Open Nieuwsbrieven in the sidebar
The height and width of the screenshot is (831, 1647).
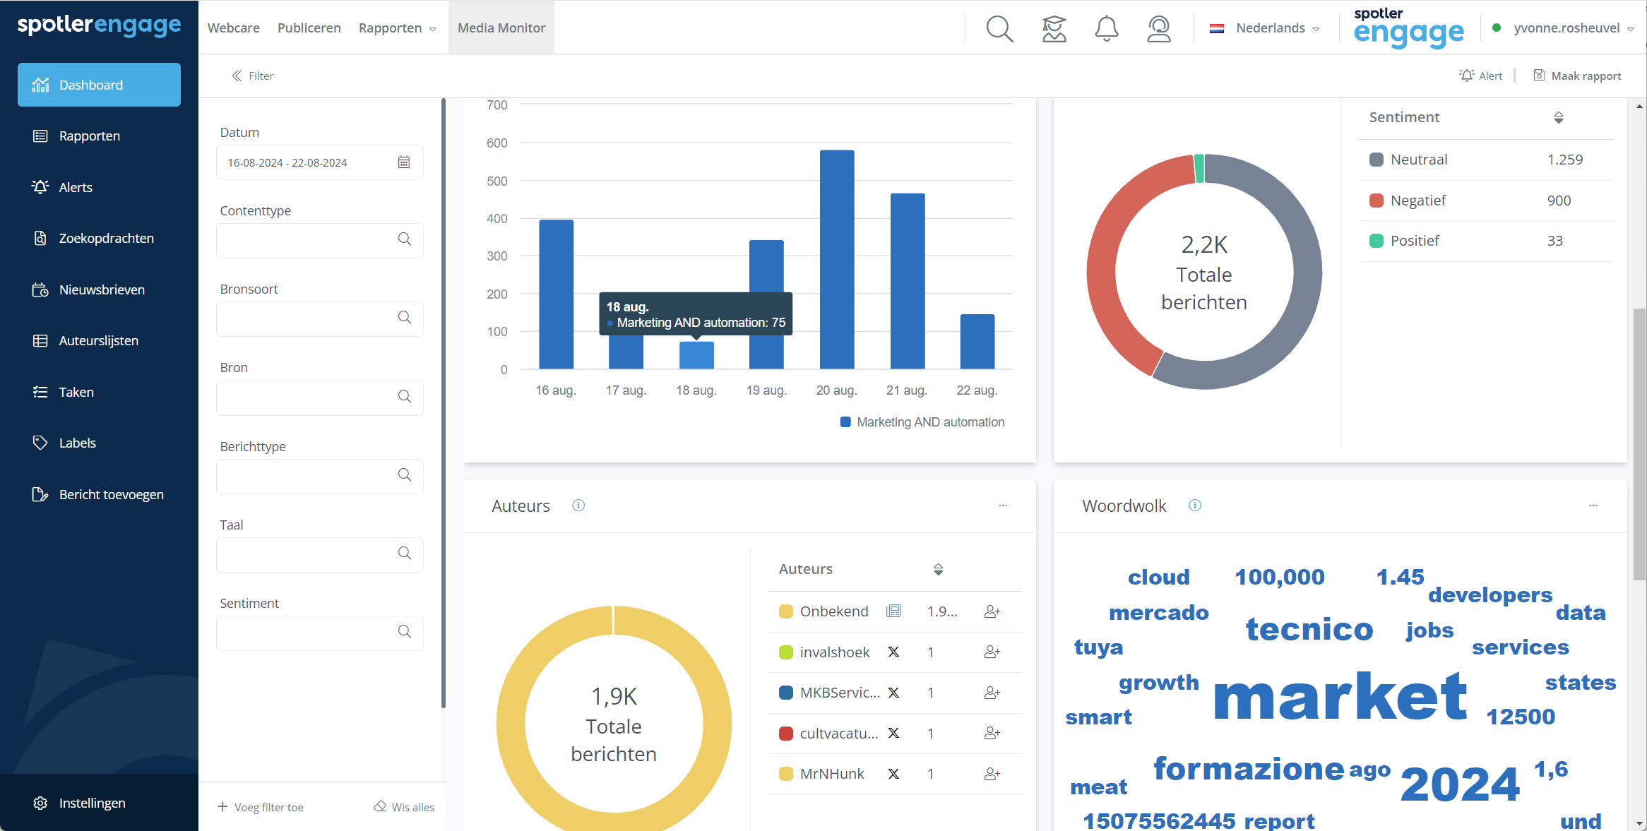click(x=102, y=289)
